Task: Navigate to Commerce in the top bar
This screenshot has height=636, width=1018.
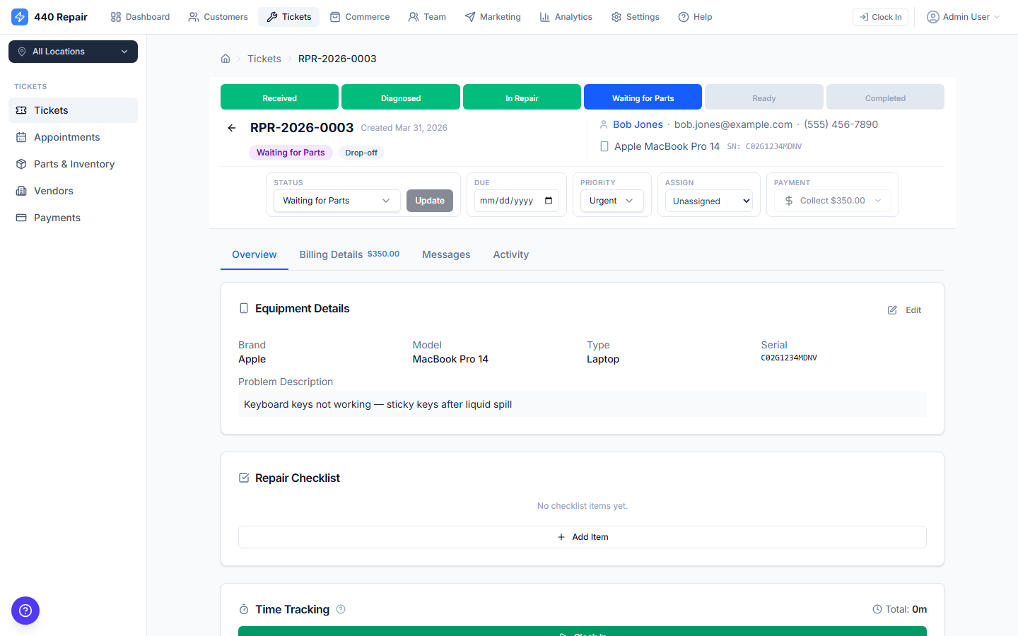Action: 360,16
